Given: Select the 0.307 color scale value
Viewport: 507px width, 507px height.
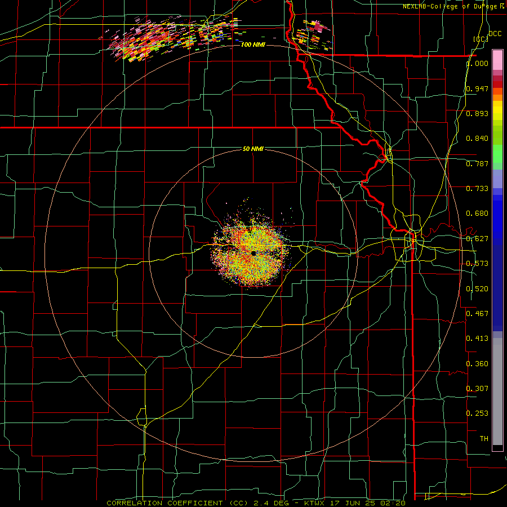Looking at the screenshot, I should (x=477, y=389).
